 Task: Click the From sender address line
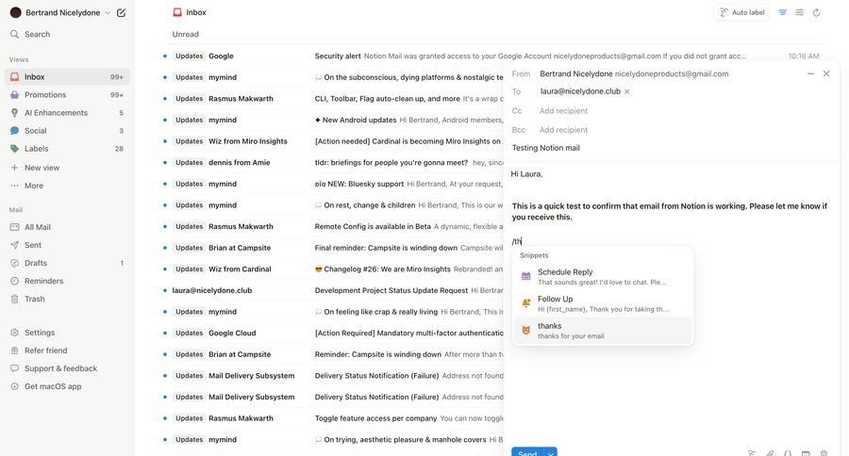pyautogui.click(x=634, y=73)
